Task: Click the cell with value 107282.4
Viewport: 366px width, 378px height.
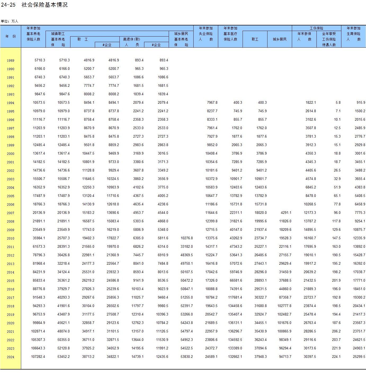Action: 38,357
